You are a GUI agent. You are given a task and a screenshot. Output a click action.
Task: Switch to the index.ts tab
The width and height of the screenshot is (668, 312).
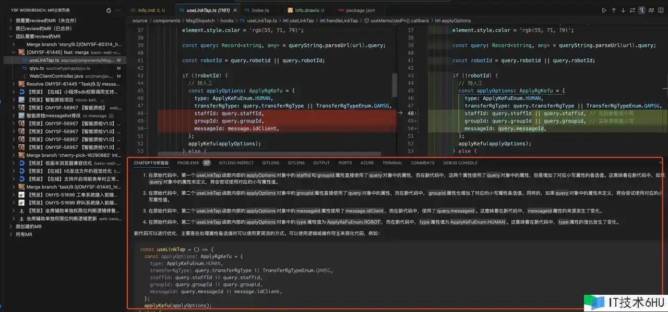coord(261,10)
